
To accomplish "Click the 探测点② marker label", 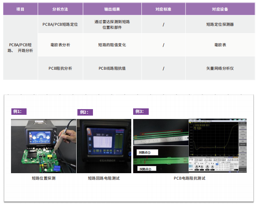I will pos(145,169).
